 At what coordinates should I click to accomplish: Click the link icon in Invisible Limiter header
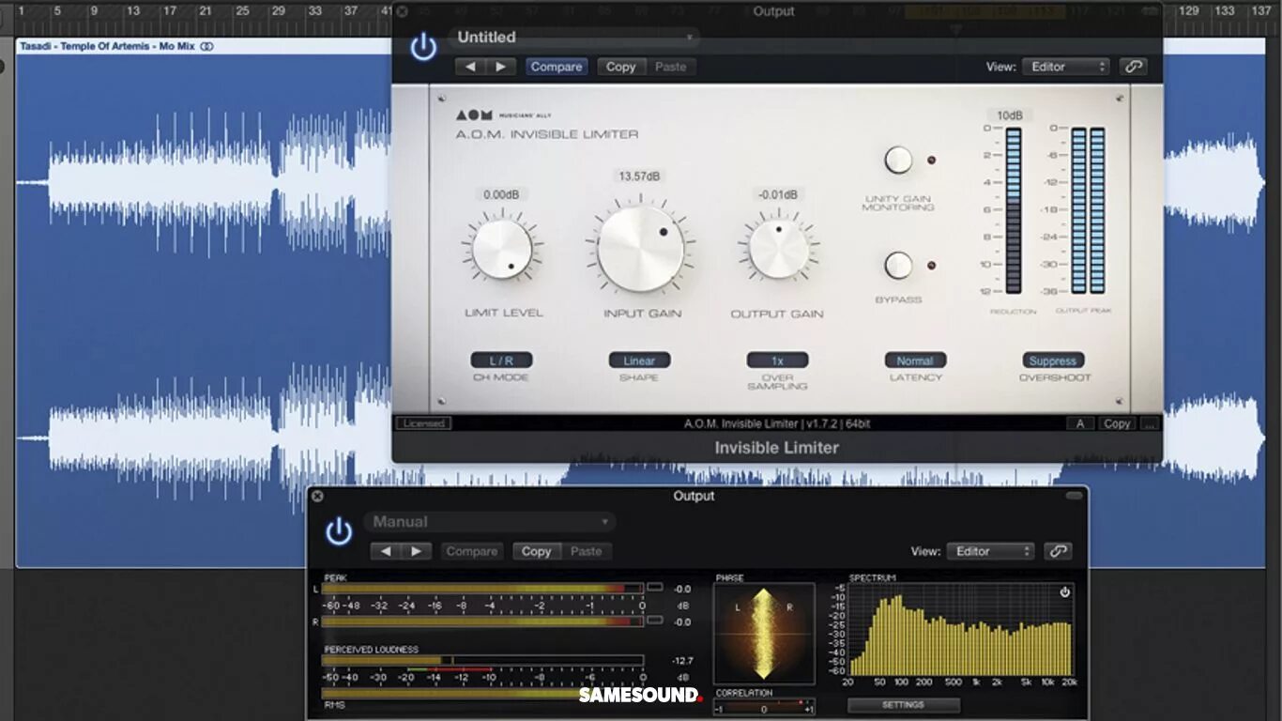[1133, 67]
